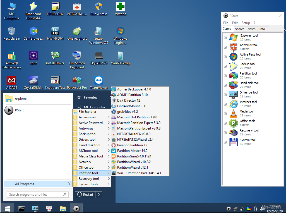Launch Disk Director 12
Screen dimensions: 286x213
click(x=140, y=100)
